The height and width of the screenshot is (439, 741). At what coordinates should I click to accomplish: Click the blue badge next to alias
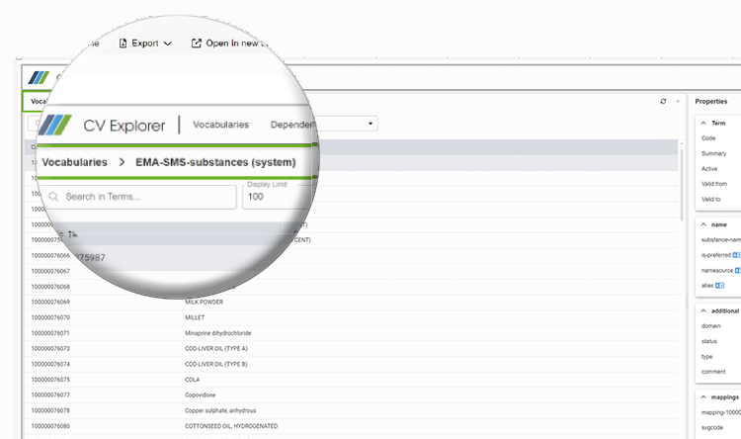(x=719, y=286)
